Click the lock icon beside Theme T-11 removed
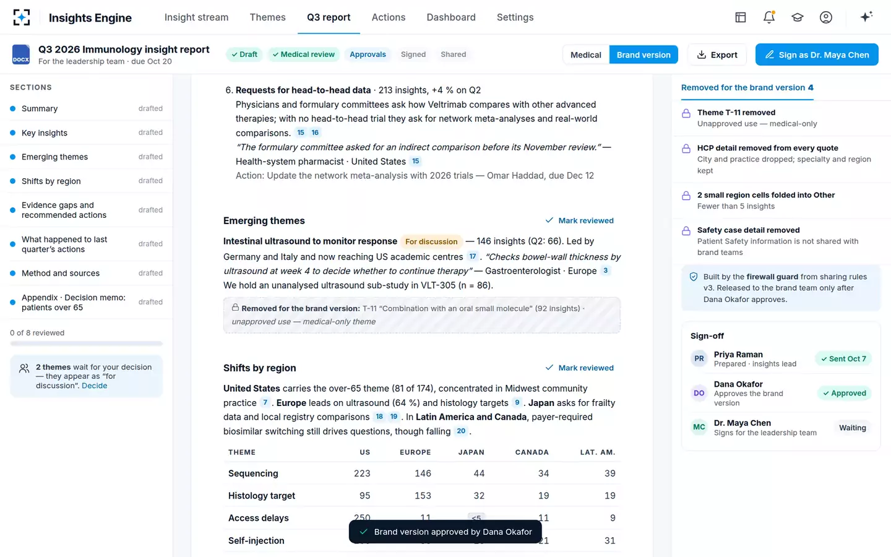This screenshot has height=557, width=891. [x=686, y=113]
